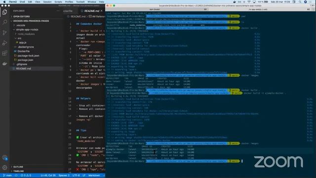Change encoding via UTF-8 indicator
Screen dimensions: 316x178
click(x=76, y=176)
